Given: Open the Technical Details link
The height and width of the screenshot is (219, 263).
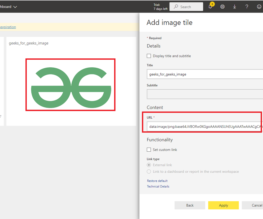Looking at the screenshot, I should click(158, 186).
